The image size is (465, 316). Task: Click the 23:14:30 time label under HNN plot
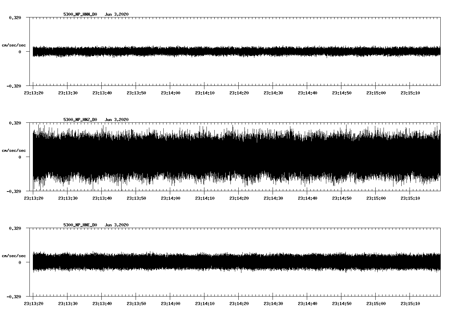273,93
